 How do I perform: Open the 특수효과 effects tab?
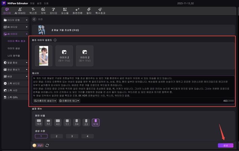100,11
